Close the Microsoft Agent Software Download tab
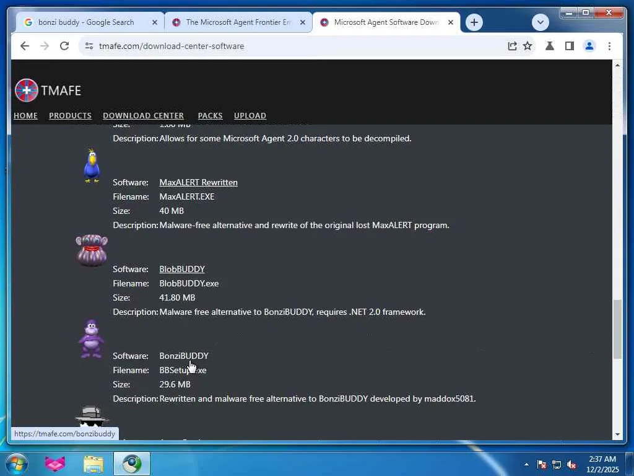 [451, 22]
